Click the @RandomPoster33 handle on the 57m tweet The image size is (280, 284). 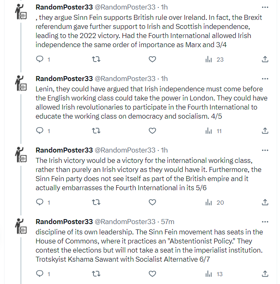125,222
